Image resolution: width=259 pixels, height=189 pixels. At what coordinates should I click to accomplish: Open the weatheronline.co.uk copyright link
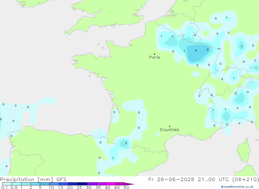coord(237,187)
